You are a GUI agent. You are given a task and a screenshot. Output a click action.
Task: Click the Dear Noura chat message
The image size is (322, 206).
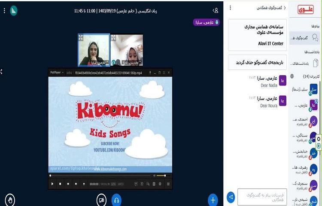(269, 106)
